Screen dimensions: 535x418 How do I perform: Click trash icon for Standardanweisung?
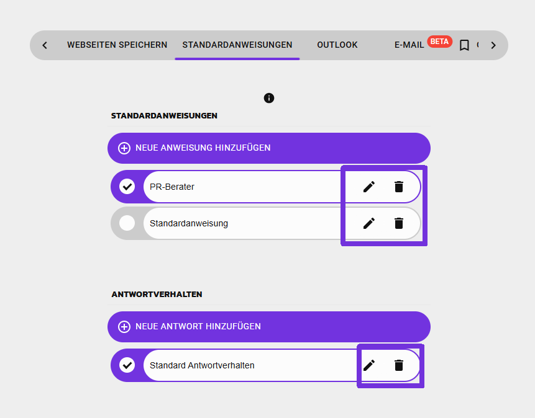pos(399,223)
